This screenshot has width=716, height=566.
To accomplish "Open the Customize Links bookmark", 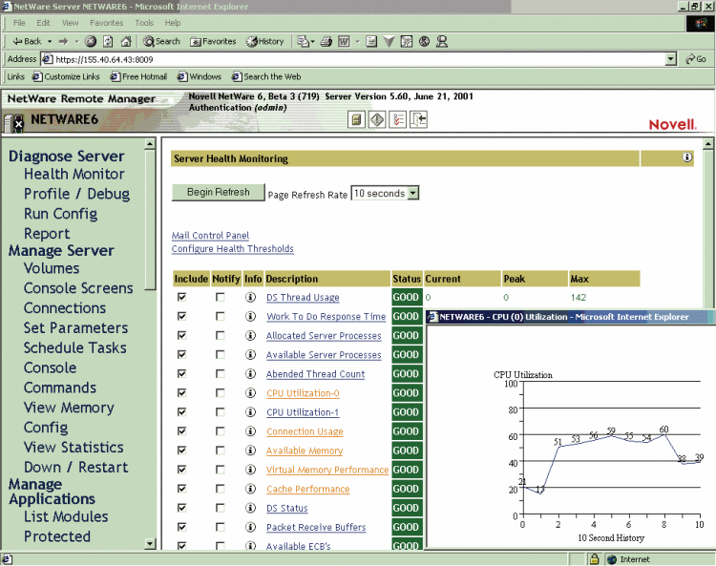I will (x=66, y=76).
